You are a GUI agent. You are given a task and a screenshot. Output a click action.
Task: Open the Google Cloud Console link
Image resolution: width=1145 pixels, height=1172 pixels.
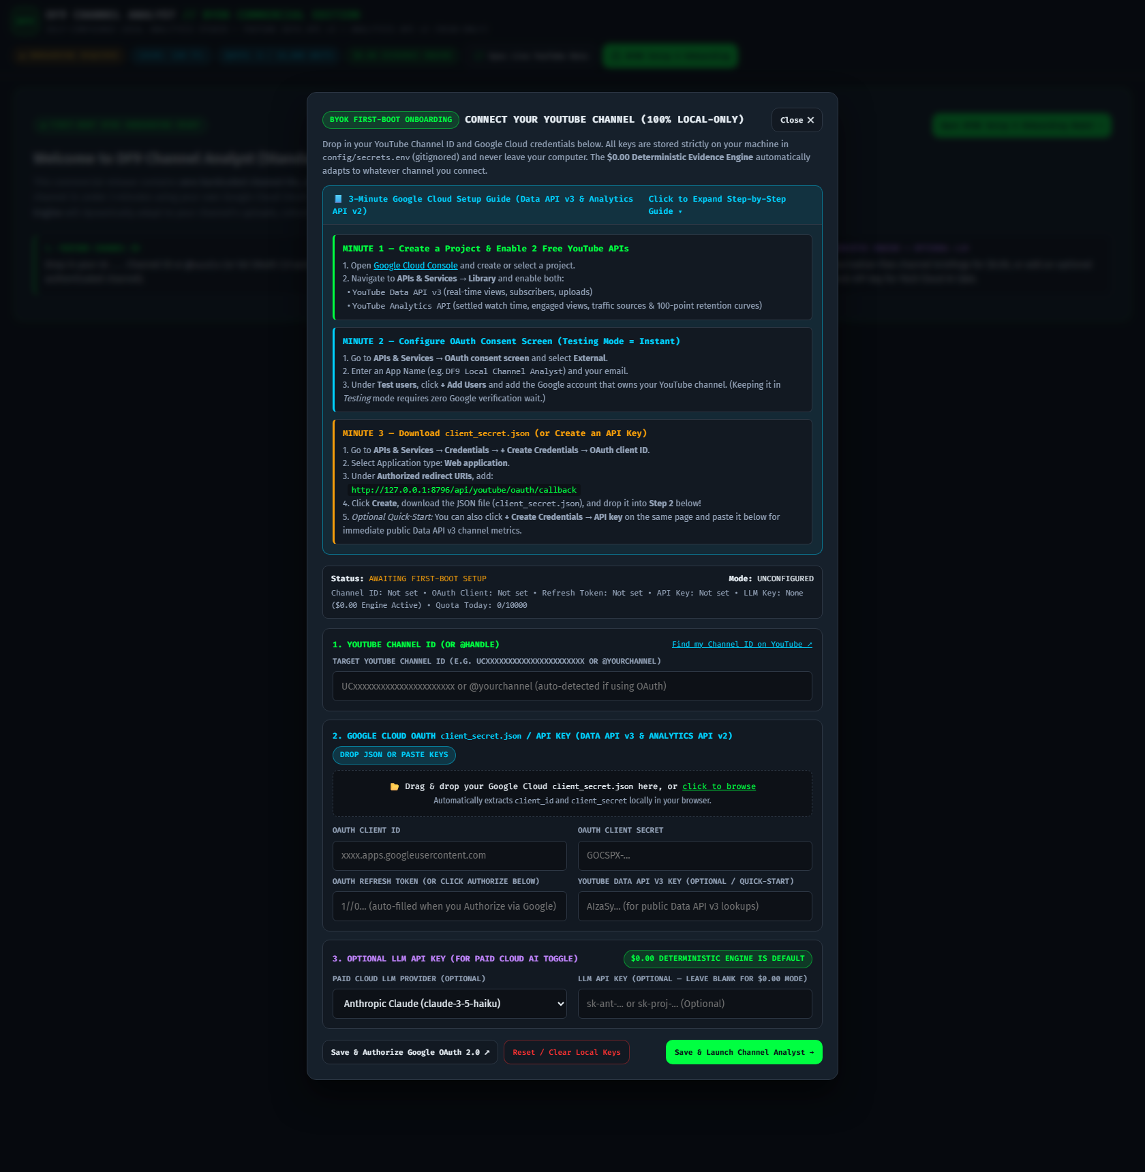click(x=415, y=266)
